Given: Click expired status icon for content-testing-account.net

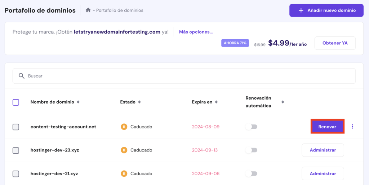Looking at the screenshot, I should click(x=124, y=127).
